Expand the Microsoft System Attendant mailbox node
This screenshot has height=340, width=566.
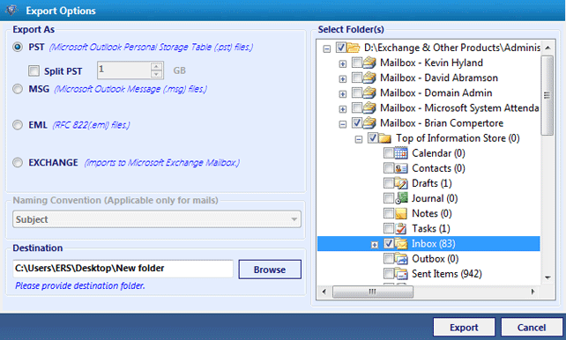[343, 109]
